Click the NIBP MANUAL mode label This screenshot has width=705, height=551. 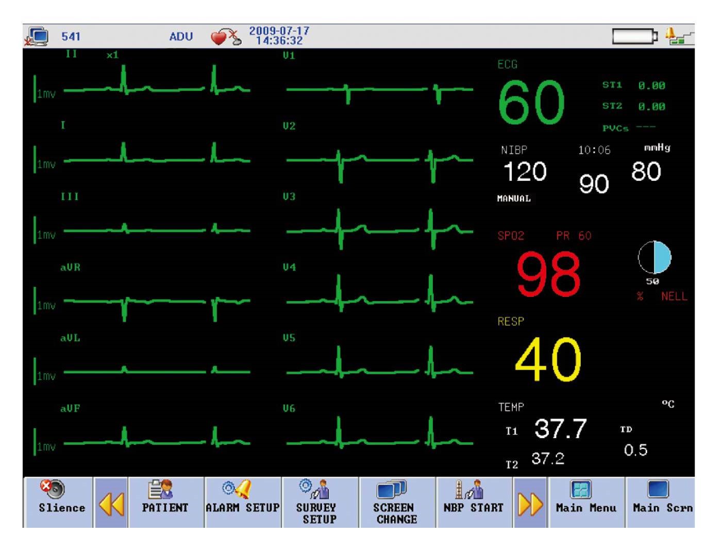coord(514,198)
